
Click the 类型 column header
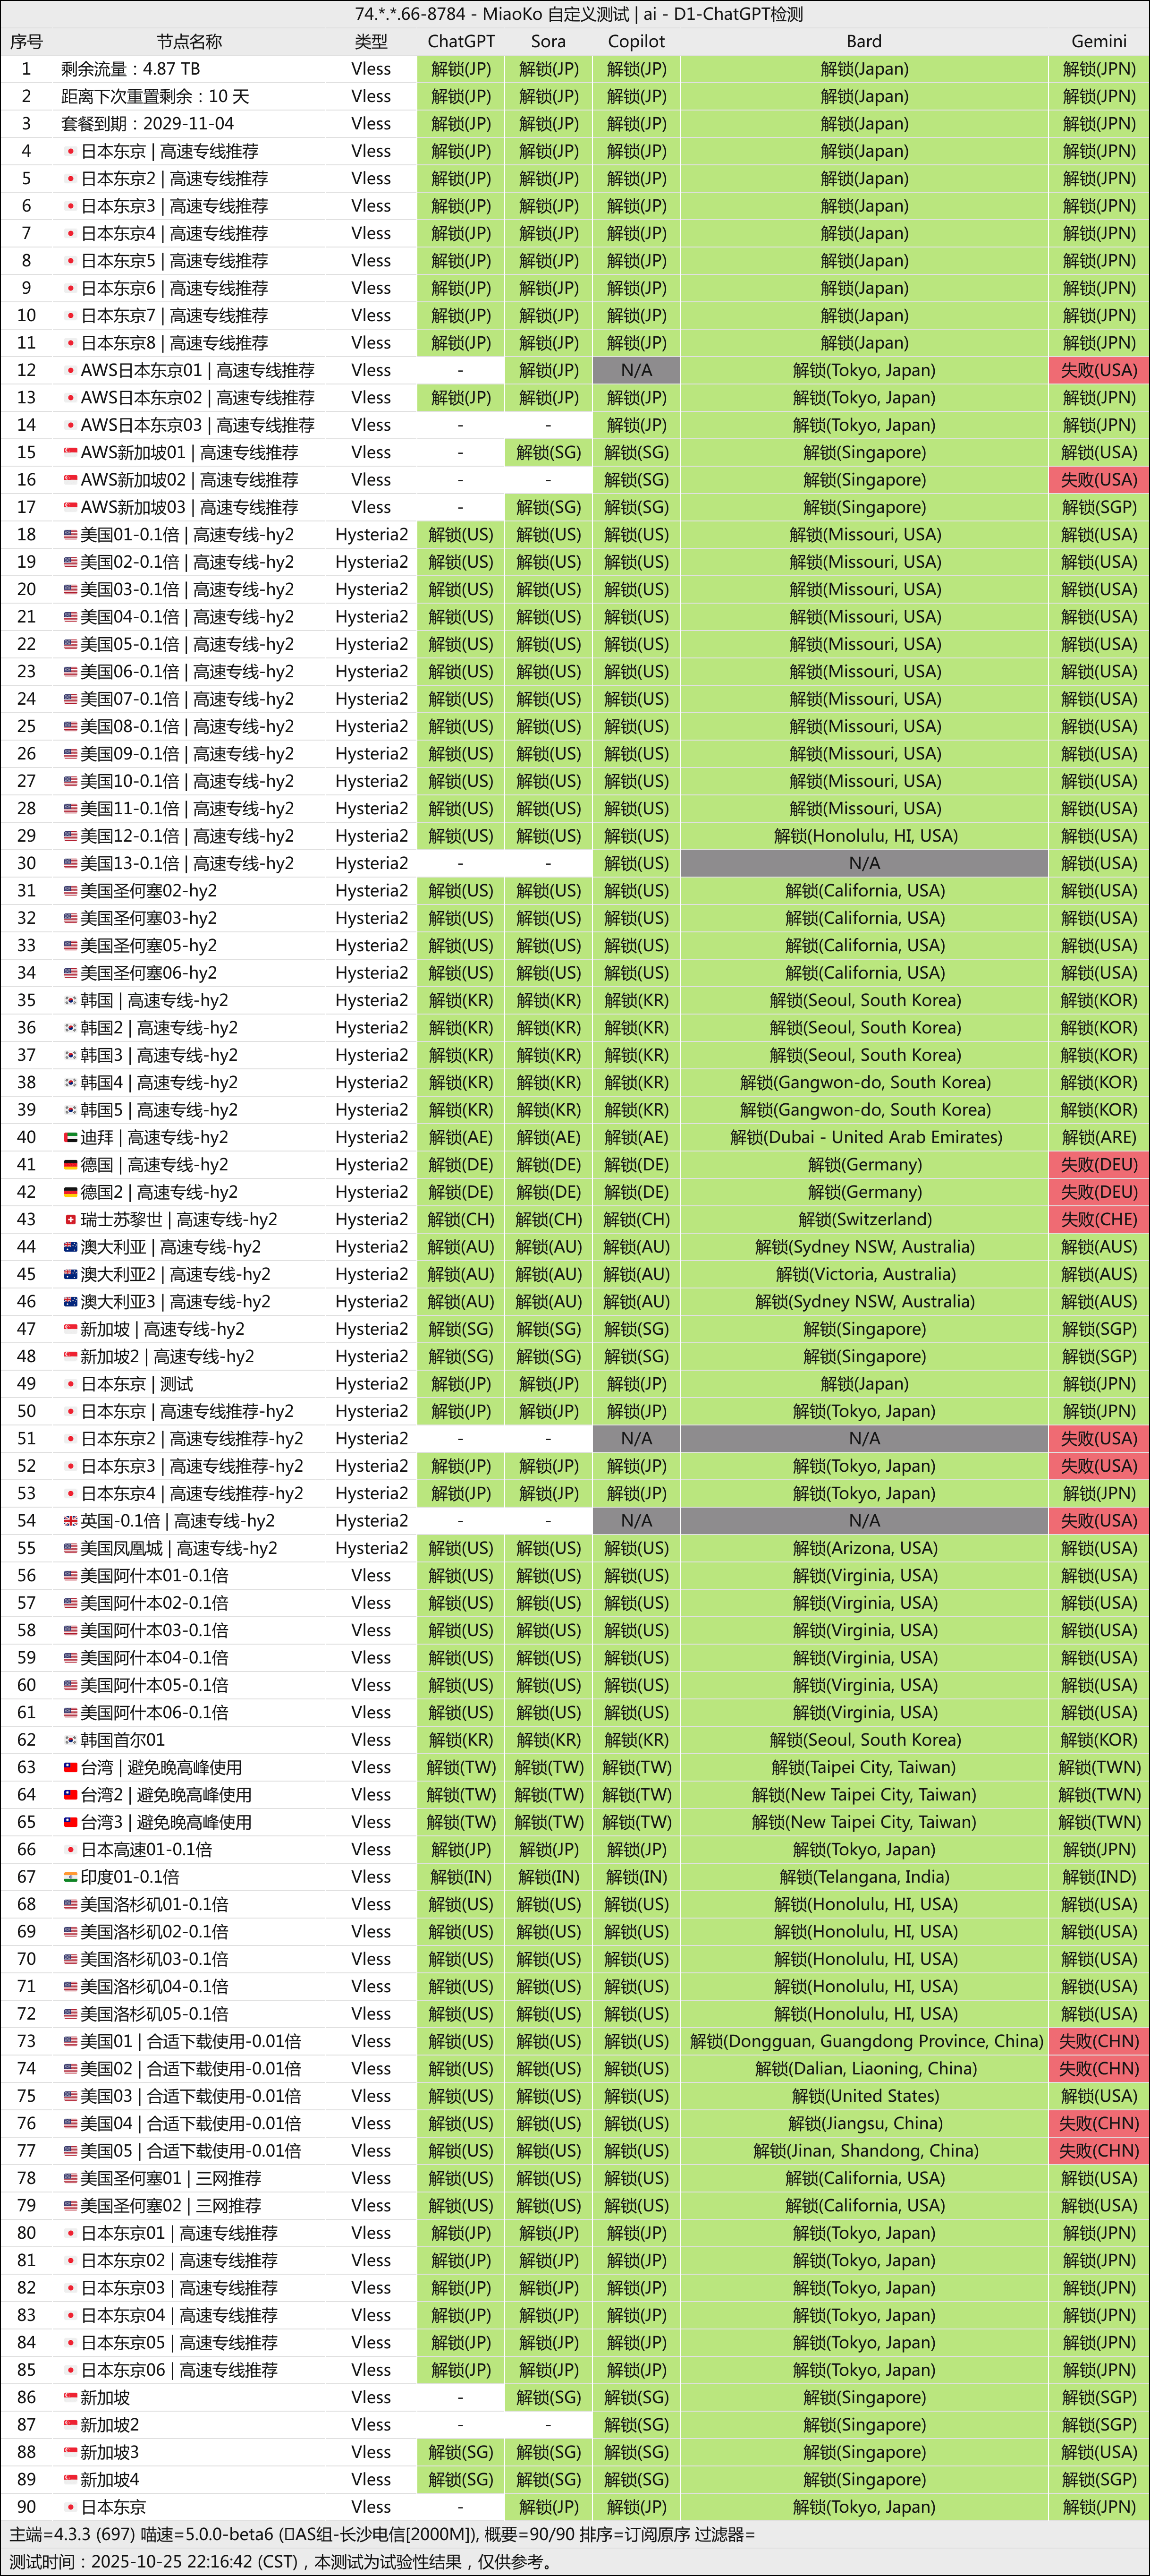pos(372,41)
